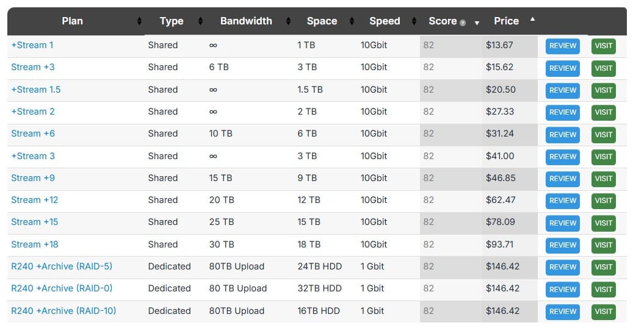Sort by Bandwidth column arrows
633x331 pixels.
288,21
